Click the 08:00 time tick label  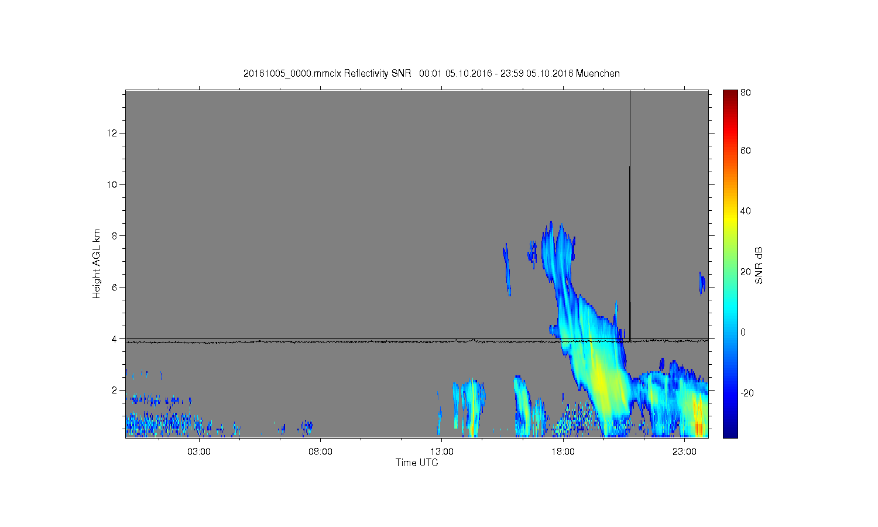(321, 452)
